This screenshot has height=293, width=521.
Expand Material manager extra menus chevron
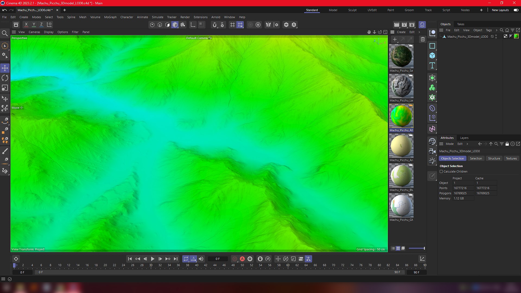(x=419, y=32)
